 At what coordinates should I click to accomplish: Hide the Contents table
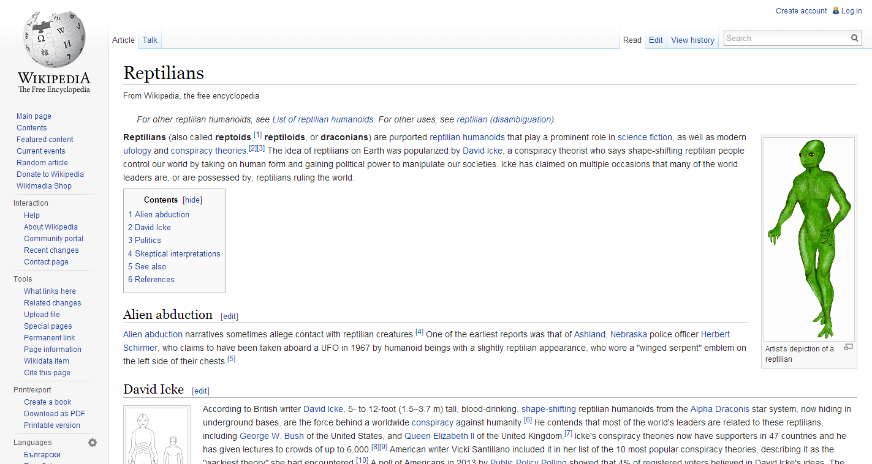[x=192, y=200]
